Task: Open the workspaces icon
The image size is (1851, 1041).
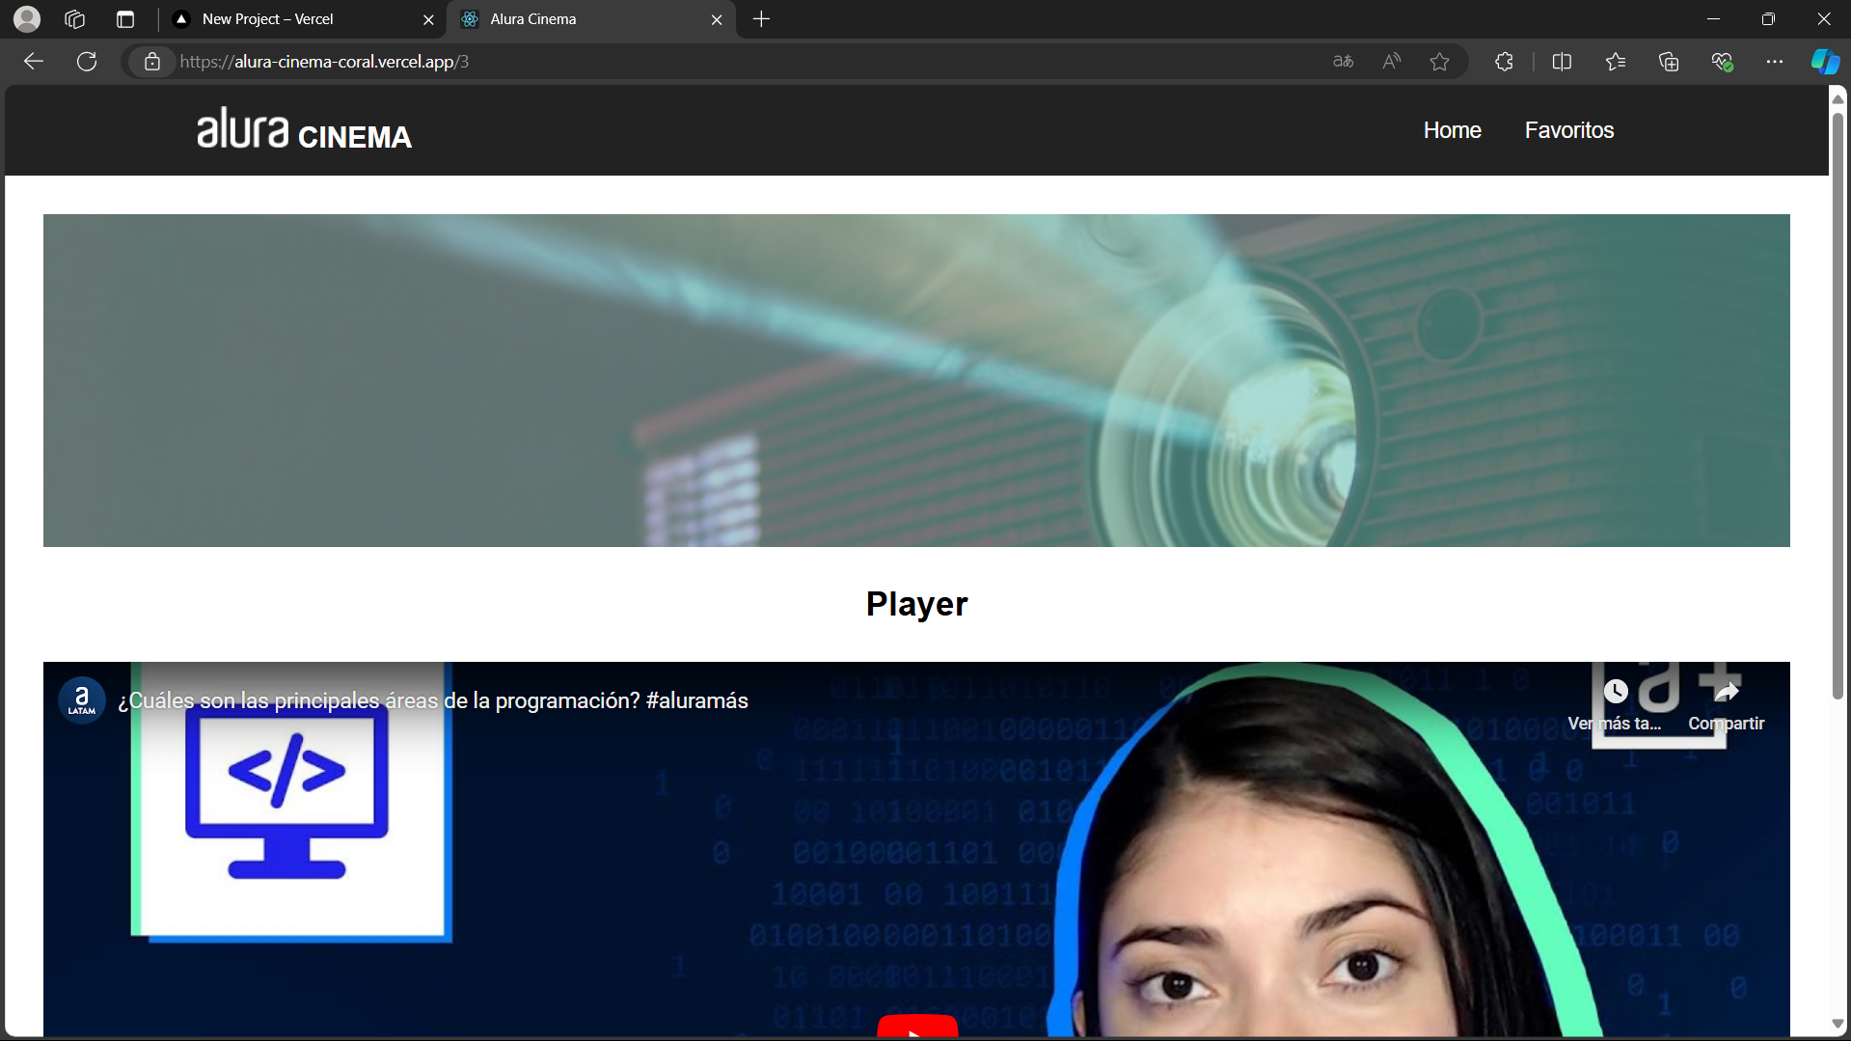Action: 75,19
